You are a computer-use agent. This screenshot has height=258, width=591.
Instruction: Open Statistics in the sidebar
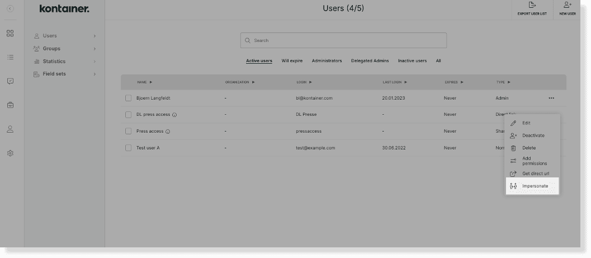pos(54,62)
